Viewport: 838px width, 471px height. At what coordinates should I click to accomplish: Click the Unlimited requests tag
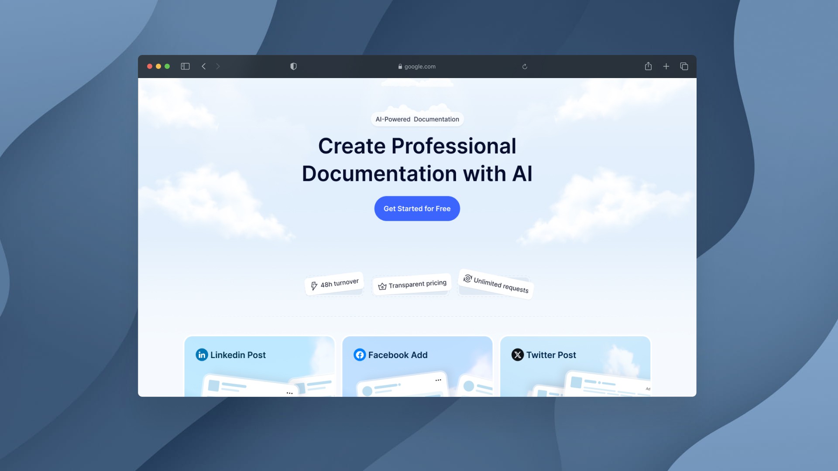point(496,284)
